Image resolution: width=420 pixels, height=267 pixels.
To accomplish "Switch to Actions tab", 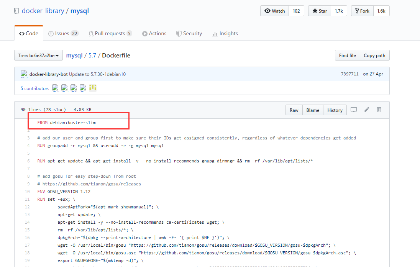I will pyautogui.click(x=154, y=33).
